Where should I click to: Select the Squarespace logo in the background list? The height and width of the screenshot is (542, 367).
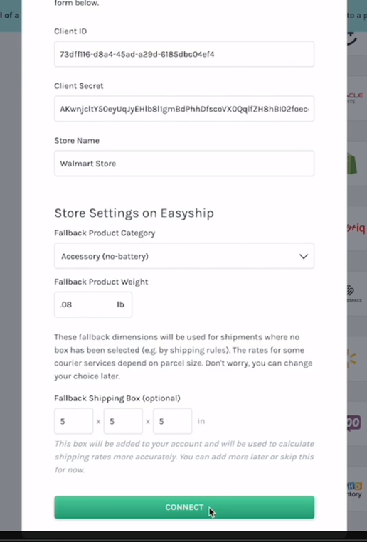point(355,294)
